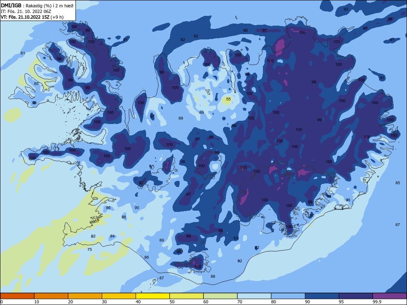The image size is (407, 305).
Task: Click the 95–99.9 indigo legend swatch
Action: click(x=356, y=296)
